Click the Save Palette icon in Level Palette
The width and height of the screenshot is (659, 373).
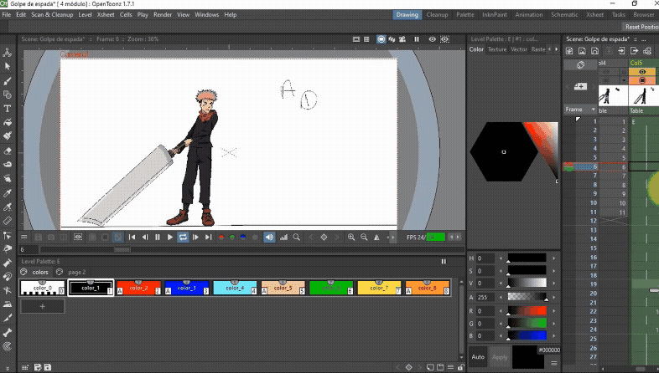tap(48, 367)
